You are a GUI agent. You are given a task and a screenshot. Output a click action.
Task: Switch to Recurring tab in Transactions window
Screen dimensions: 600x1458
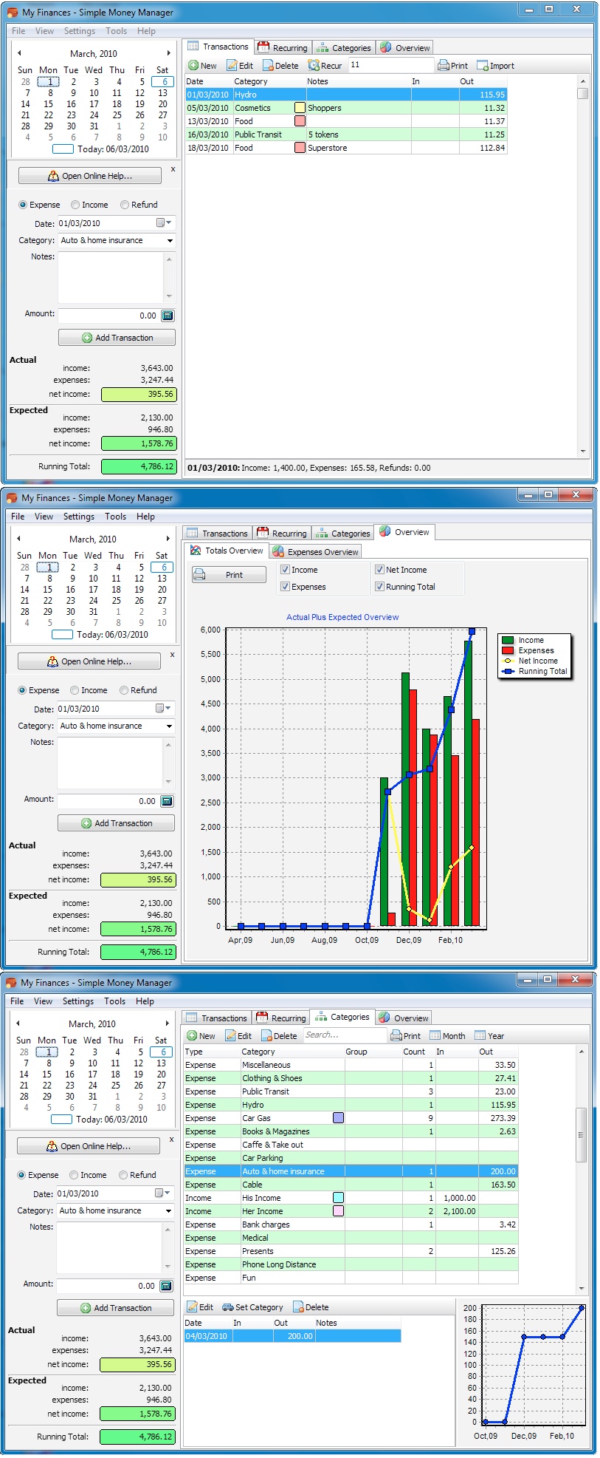[x=283, y=48]
